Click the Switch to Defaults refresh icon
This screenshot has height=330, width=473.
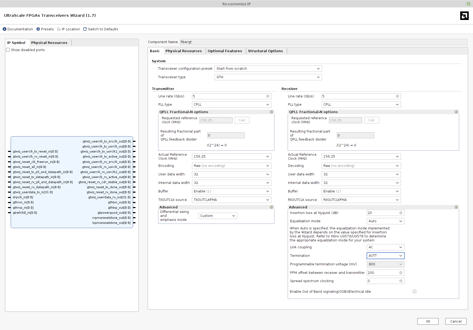click(85, 29)
